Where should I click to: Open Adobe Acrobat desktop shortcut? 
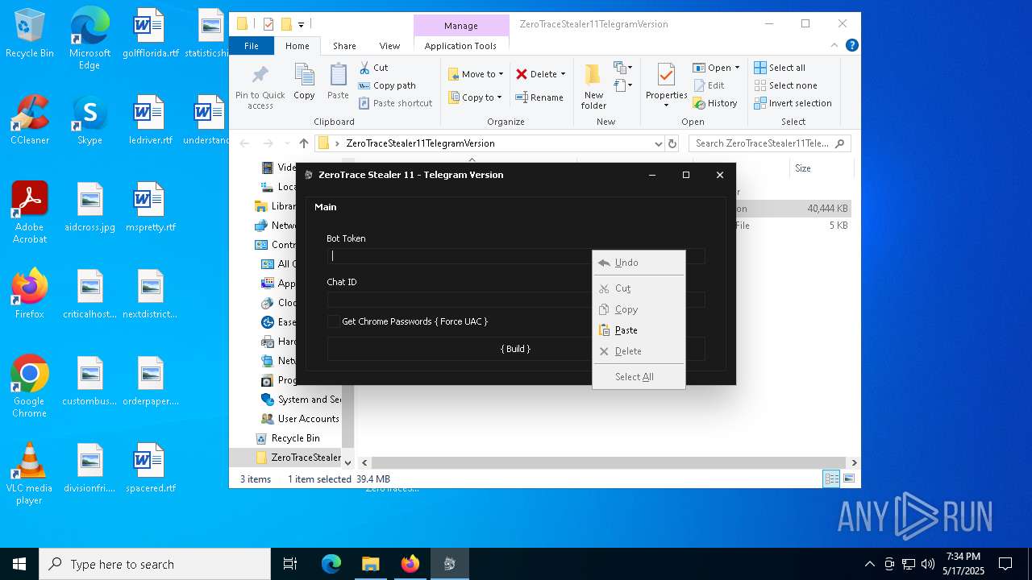pyautogui.click(x=30, y=213)
